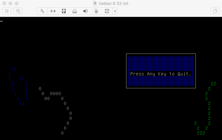Click the hard disk device icon
222x140 pixels.
tap(64, 11)
